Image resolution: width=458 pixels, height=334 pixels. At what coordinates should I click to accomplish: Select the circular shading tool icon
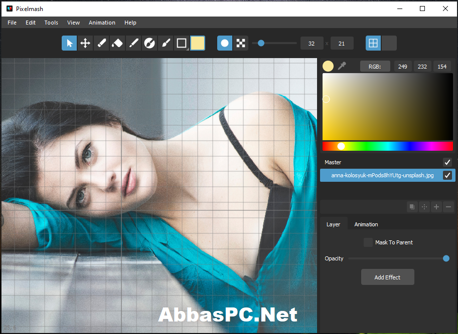pyautogui.click(x=149, y=43)
